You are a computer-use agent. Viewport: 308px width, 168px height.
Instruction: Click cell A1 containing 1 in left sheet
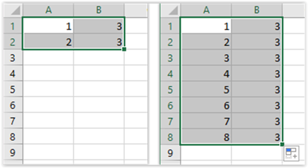click(49, 26)
